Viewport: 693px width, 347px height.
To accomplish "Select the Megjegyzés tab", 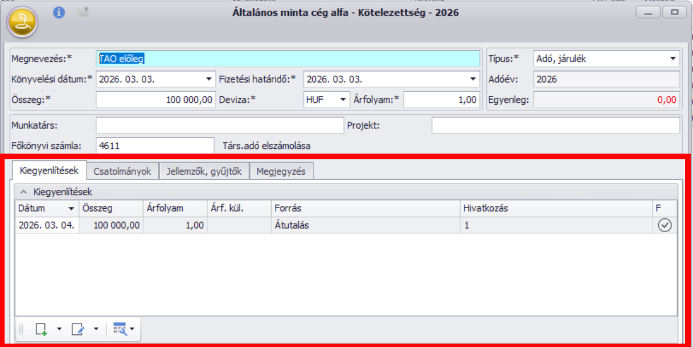I will [x=281, y=171].
